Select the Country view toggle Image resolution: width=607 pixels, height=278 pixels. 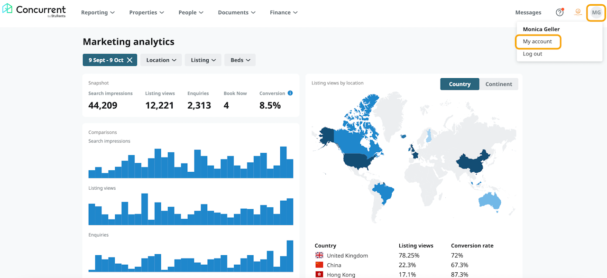[460, 84]
